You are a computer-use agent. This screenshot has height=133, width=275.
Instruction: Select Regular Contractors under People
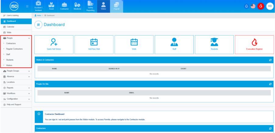click(14, 49)
